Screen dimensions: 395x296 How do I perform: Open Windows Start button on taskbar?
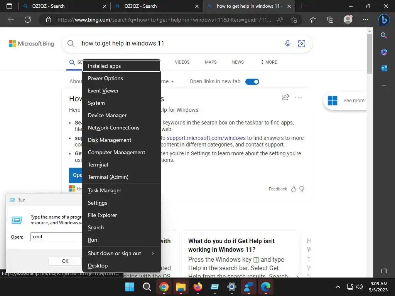(x=130, y=287)
